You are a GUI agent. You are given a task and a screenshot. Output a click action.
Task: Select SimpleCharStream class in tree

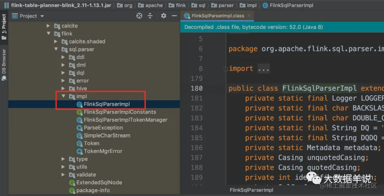point(107,135)
